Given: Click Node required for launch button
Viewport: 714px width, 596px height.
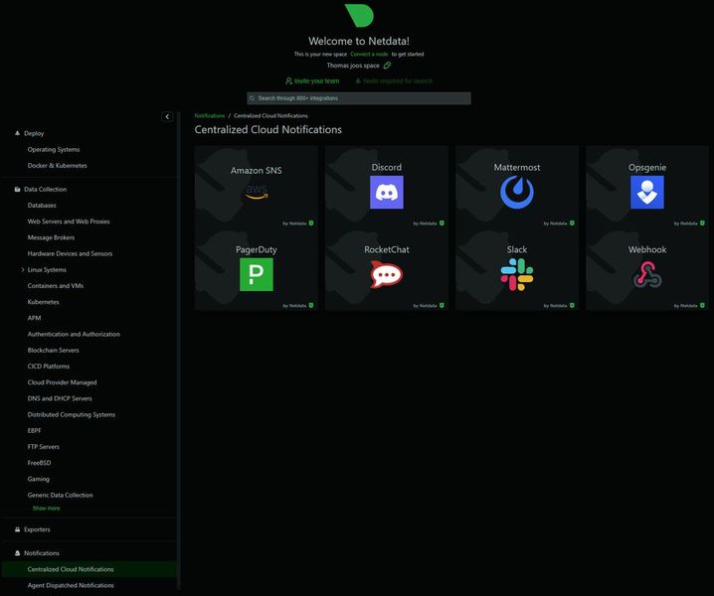Looking at the screenshot, I should click(394, 81).
